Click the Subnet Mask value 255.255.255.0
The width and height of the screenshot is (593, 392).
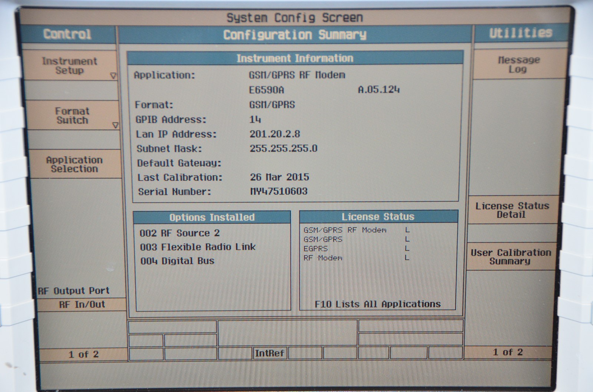(x=283, y=148)
